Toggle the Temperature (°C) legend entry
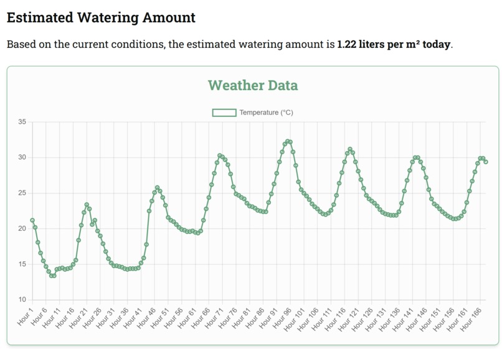The width and height of the screenshot is (502, 349). point(253,113)
